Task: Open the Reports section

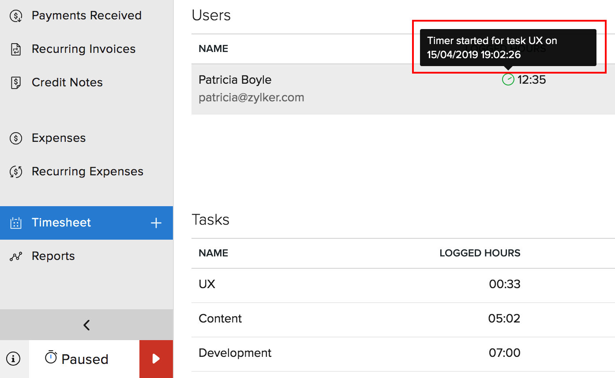Action: click(x=53, y=256)
